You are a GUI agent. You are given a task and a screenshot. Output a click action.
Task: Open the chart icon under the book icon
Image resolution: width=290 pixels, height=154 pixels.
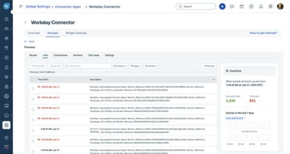point(6,115)
